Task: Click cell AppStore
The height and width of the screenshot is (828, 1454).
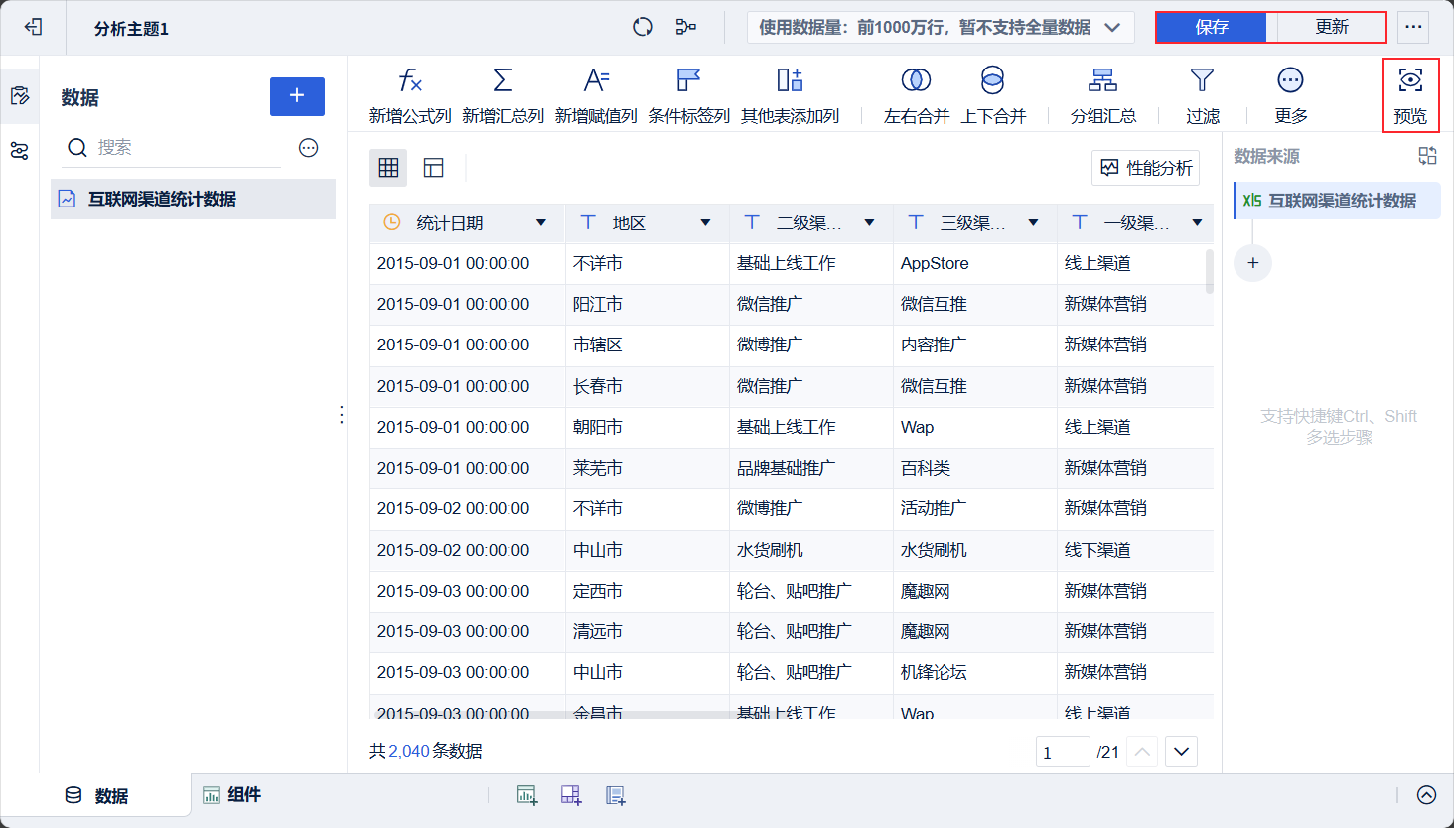Action: (975, 263)
